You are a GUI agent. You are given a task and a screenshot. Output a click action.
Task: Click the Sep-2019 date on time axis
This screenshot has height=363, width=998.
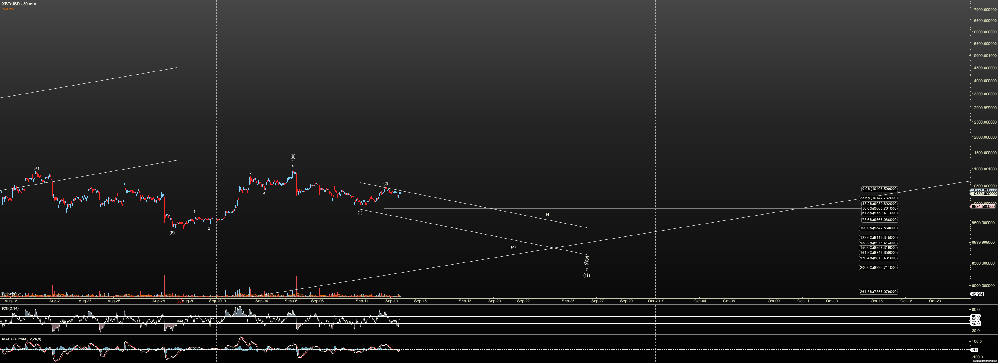pos(217,301)
